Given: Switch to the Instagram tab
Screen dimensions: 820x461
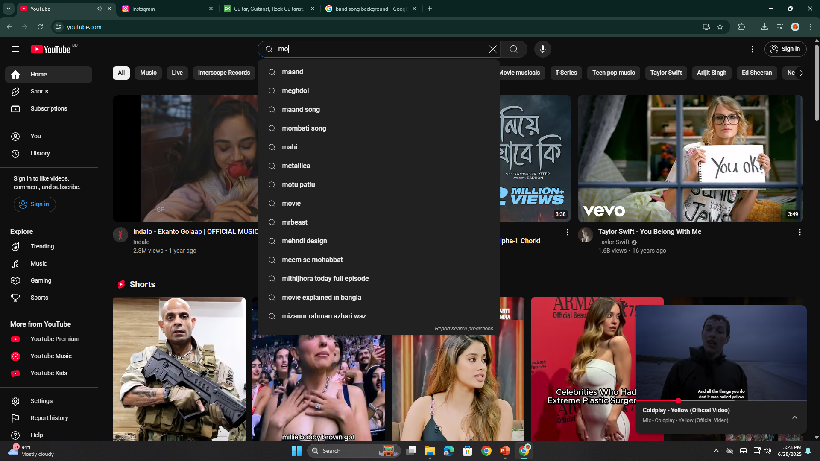Looking at the screenshot, I should click(167, 9).
